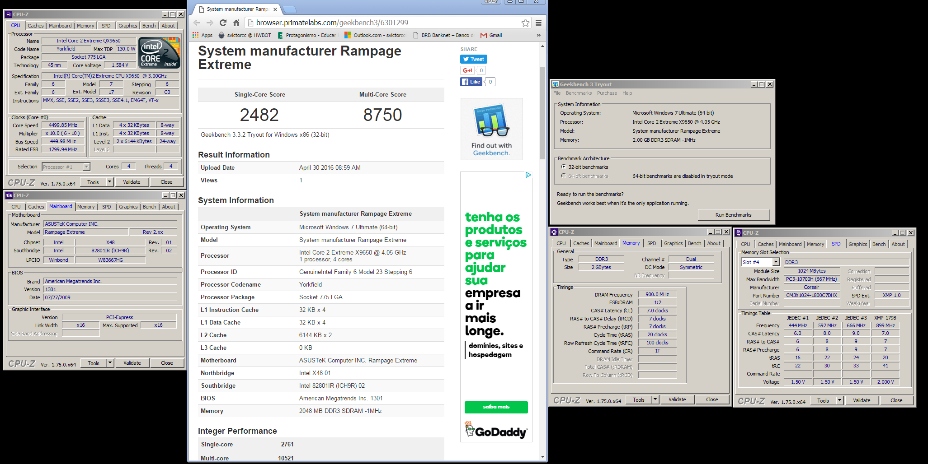This screenshot has width=928, height=464.
Task: Click the Multi-Core Score value 8750
Action: click(382, 115)
